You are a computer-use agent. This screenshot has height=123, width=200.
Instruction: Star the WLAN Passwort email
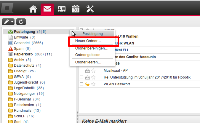[93, 84]
